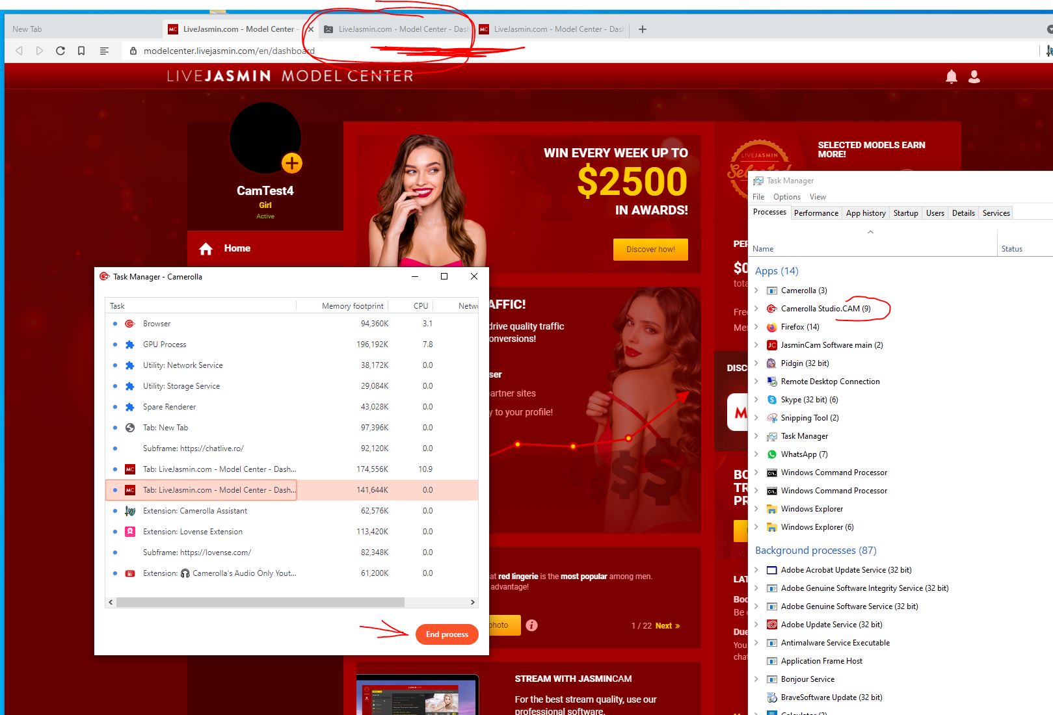
Task: Click the info icon next to photo button
Action: pos(531,625)
